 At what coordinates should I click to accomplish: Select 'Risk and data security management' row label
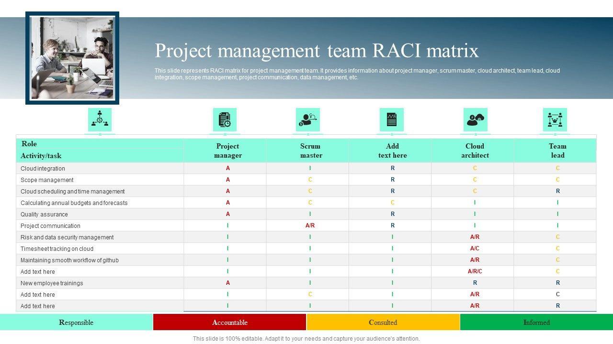(x=67, y=237)
